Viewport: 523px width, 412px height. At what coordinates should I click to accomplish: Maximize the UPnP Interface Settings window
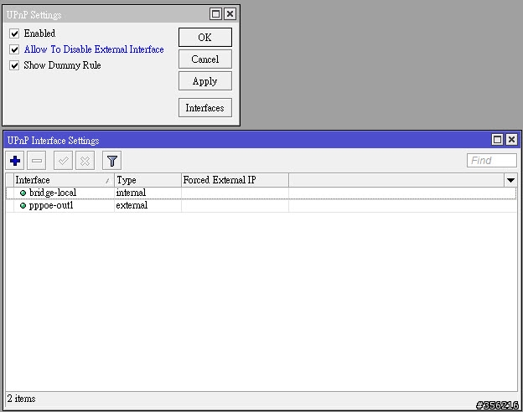point(497,139)
